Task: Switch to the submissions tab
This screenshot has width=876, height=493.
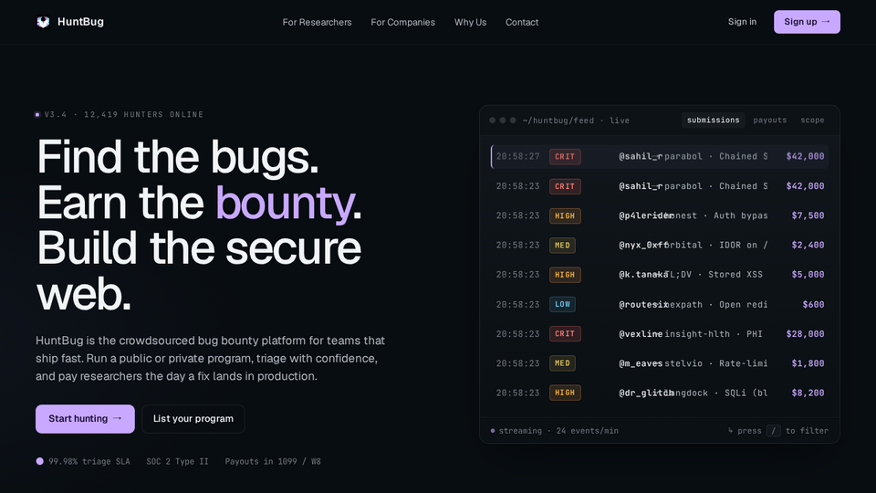Action: coord(713,121)
